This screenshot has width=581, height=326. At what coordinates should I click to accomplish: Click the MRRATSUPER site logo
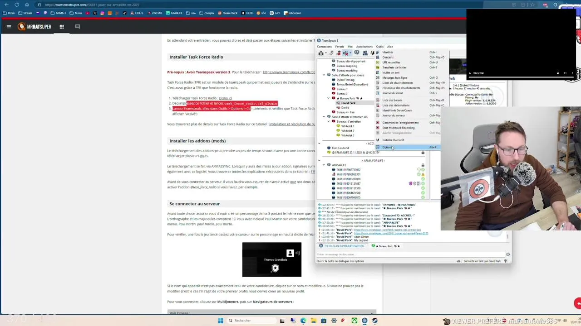click(34, 27)
